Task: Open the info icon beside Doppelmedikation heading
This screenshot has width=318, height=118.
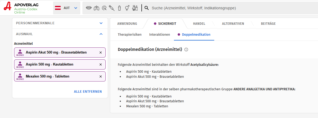Action: coord(186,50)
